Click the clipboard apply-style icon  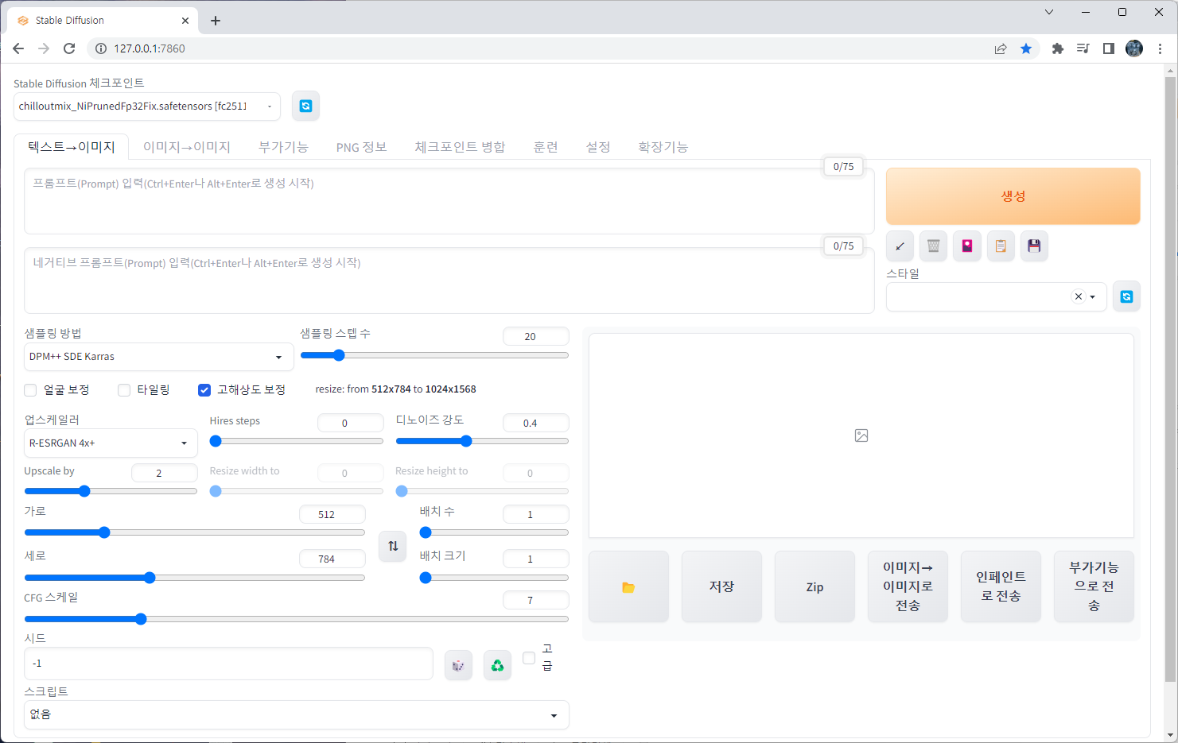click(x=1001, y=246)
